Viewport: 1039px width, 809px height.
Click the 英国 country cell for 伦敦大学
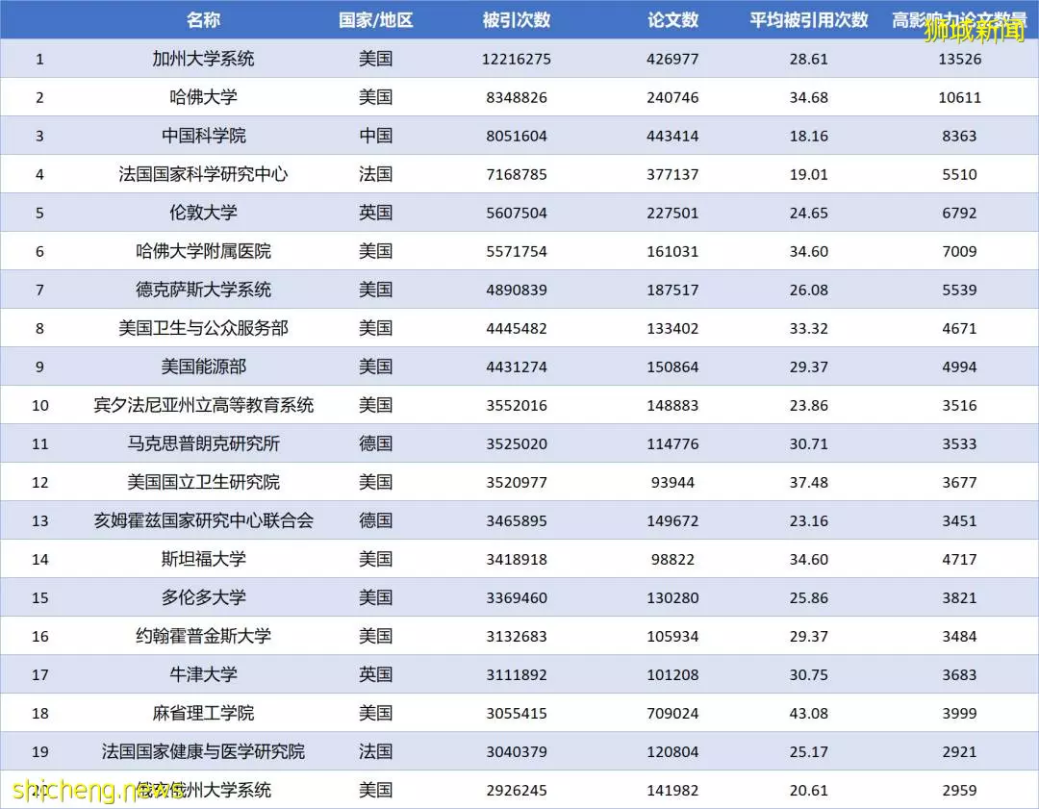click(x=376, y=213)
